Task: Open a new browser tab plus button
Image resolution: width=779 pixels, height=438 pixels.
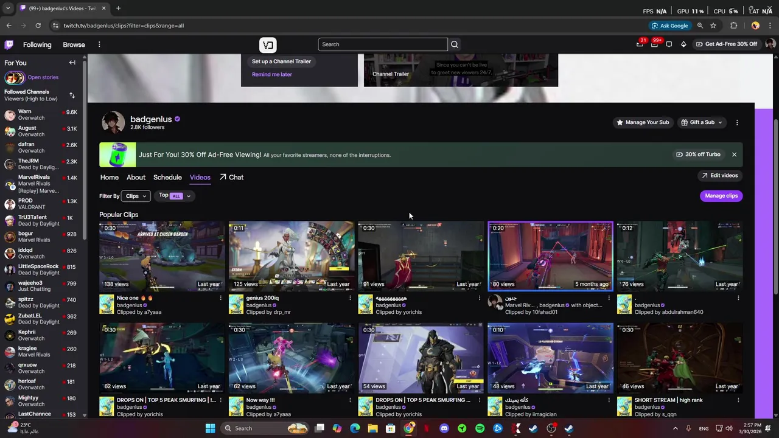Action: (x=118, y=9)
